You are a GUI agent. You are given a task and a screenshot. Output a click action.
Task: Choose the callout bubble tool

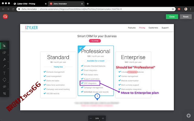pos(4,80)
